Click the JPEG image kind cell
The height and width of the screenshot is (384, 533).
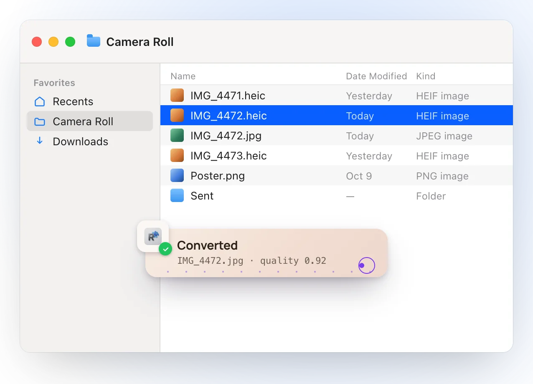(x=444, y=136)
